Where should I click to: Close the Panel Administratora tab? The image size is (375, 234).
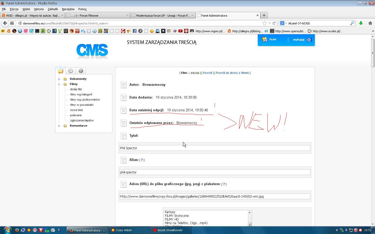[x=258, y=15]
